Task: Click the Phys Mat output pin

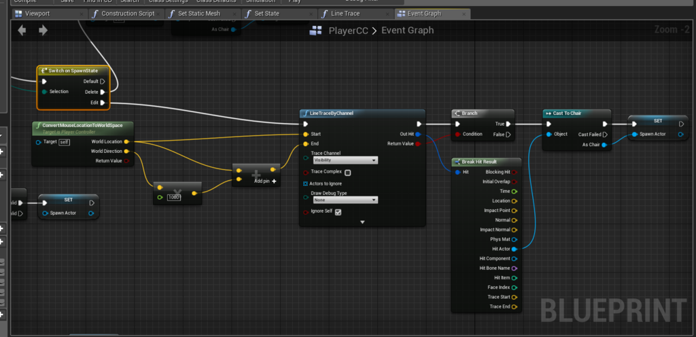Action: pos(515,239)
